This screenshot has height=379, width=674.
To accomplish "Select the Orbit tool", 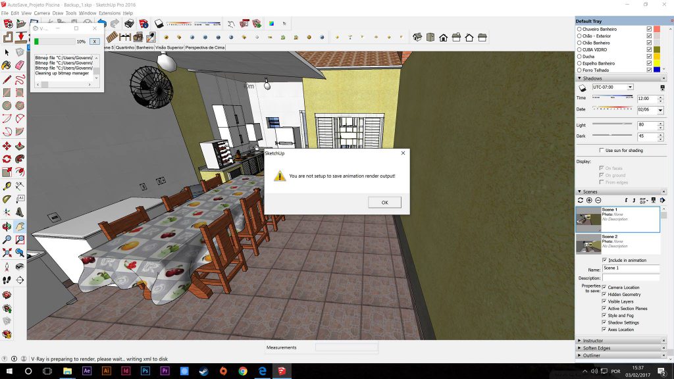I will tap(7, 226).
